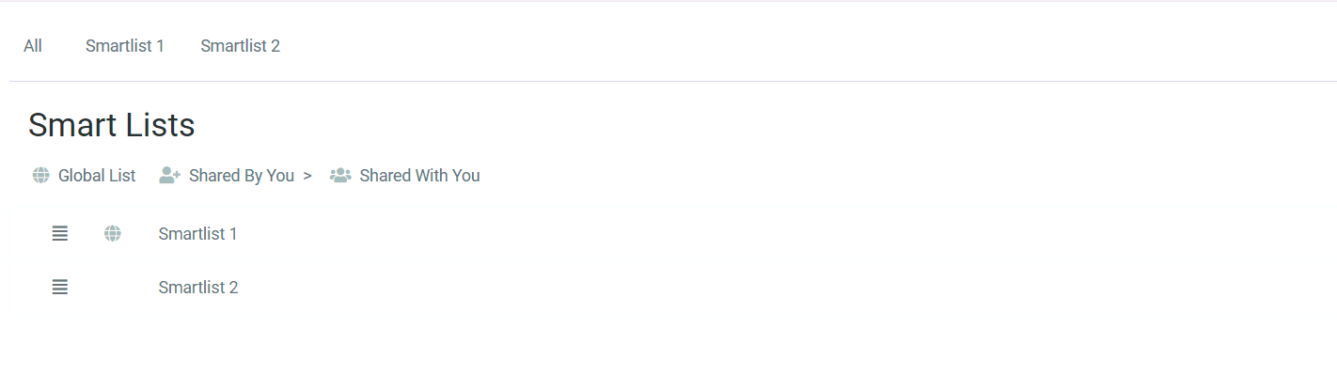Viewport: 1337px width, 391px height.
Task: Click the globe icon in Smartlist 1 row
Action: (x=113, y=234)
